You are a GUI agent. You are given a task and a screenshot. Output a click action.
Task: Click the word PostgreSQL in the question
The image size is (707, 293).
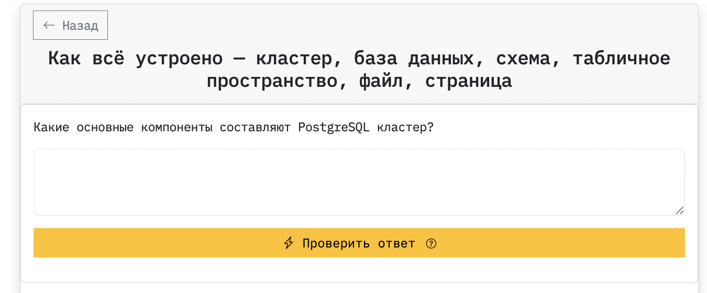click(334, 128)
